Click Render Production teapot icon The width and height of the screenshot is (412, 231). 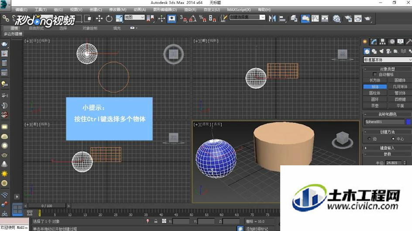click(x=368, y=18)
